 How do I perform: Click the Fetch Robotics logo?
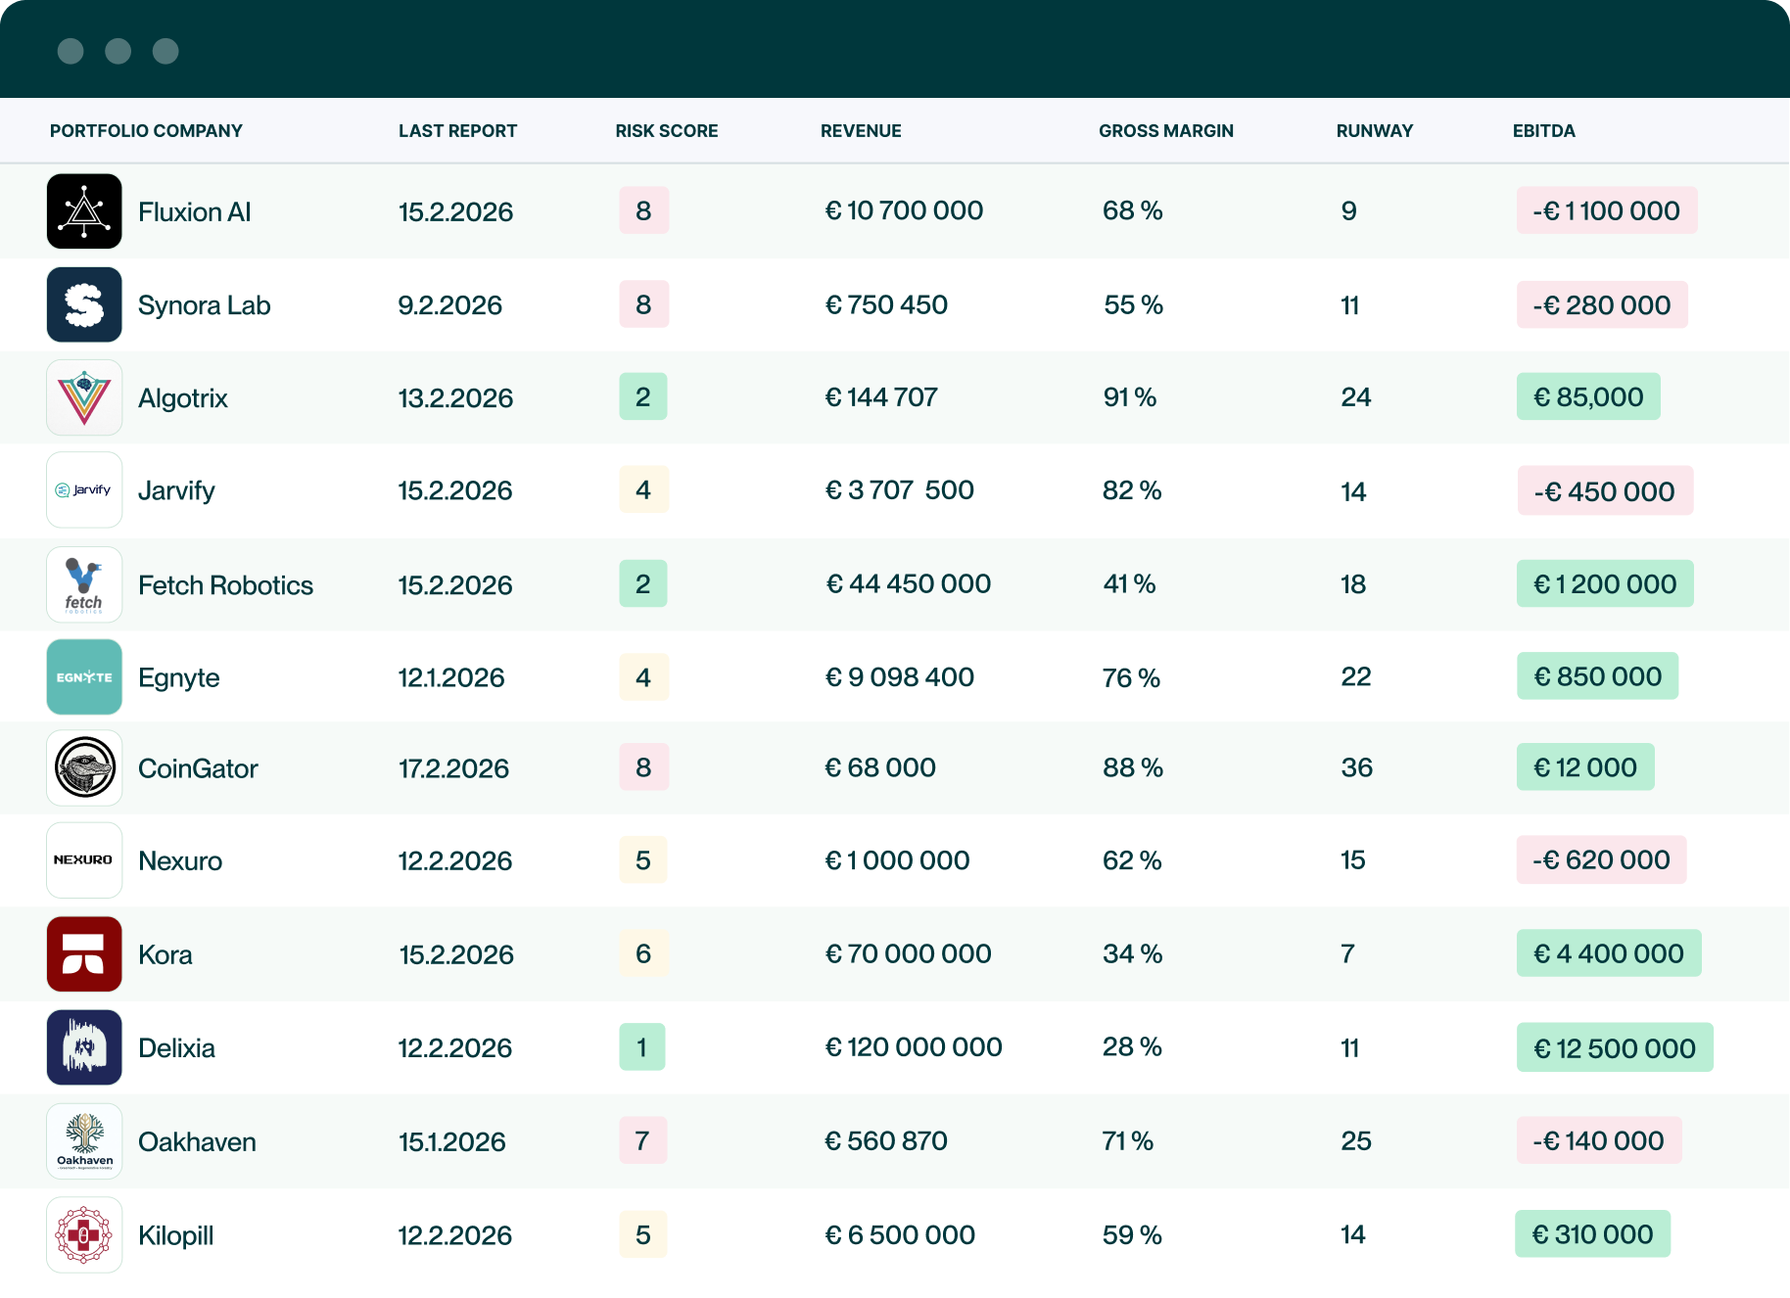point(84,584)
